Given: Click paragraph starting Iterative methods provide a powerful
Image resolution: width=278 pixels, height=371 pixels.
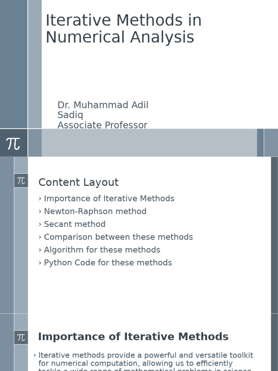Looking at the screenshot, I should (146, 359).
